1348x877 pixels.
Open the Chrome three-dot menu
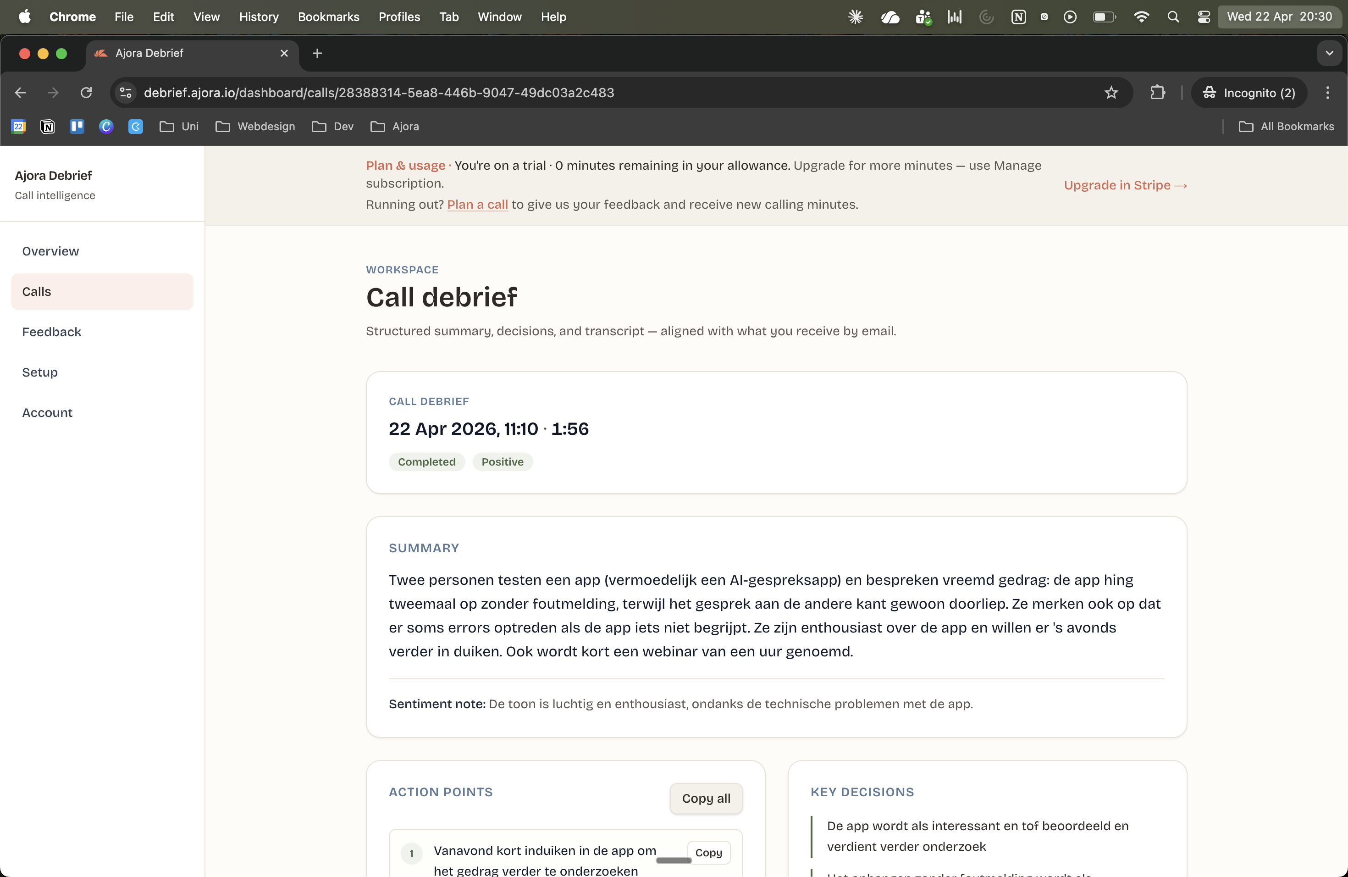coord(1328,92)
